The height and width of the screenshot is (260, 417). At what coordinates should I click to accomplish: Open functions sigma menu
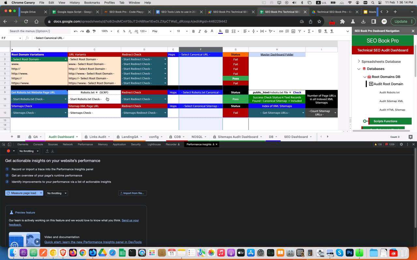click(x=309, y=31)
